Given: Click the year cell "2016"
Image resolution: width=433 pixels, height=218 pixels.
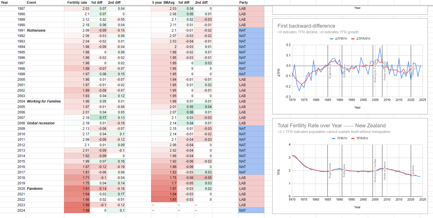Looking at the screenshot, I should click(x=13, y=167).
